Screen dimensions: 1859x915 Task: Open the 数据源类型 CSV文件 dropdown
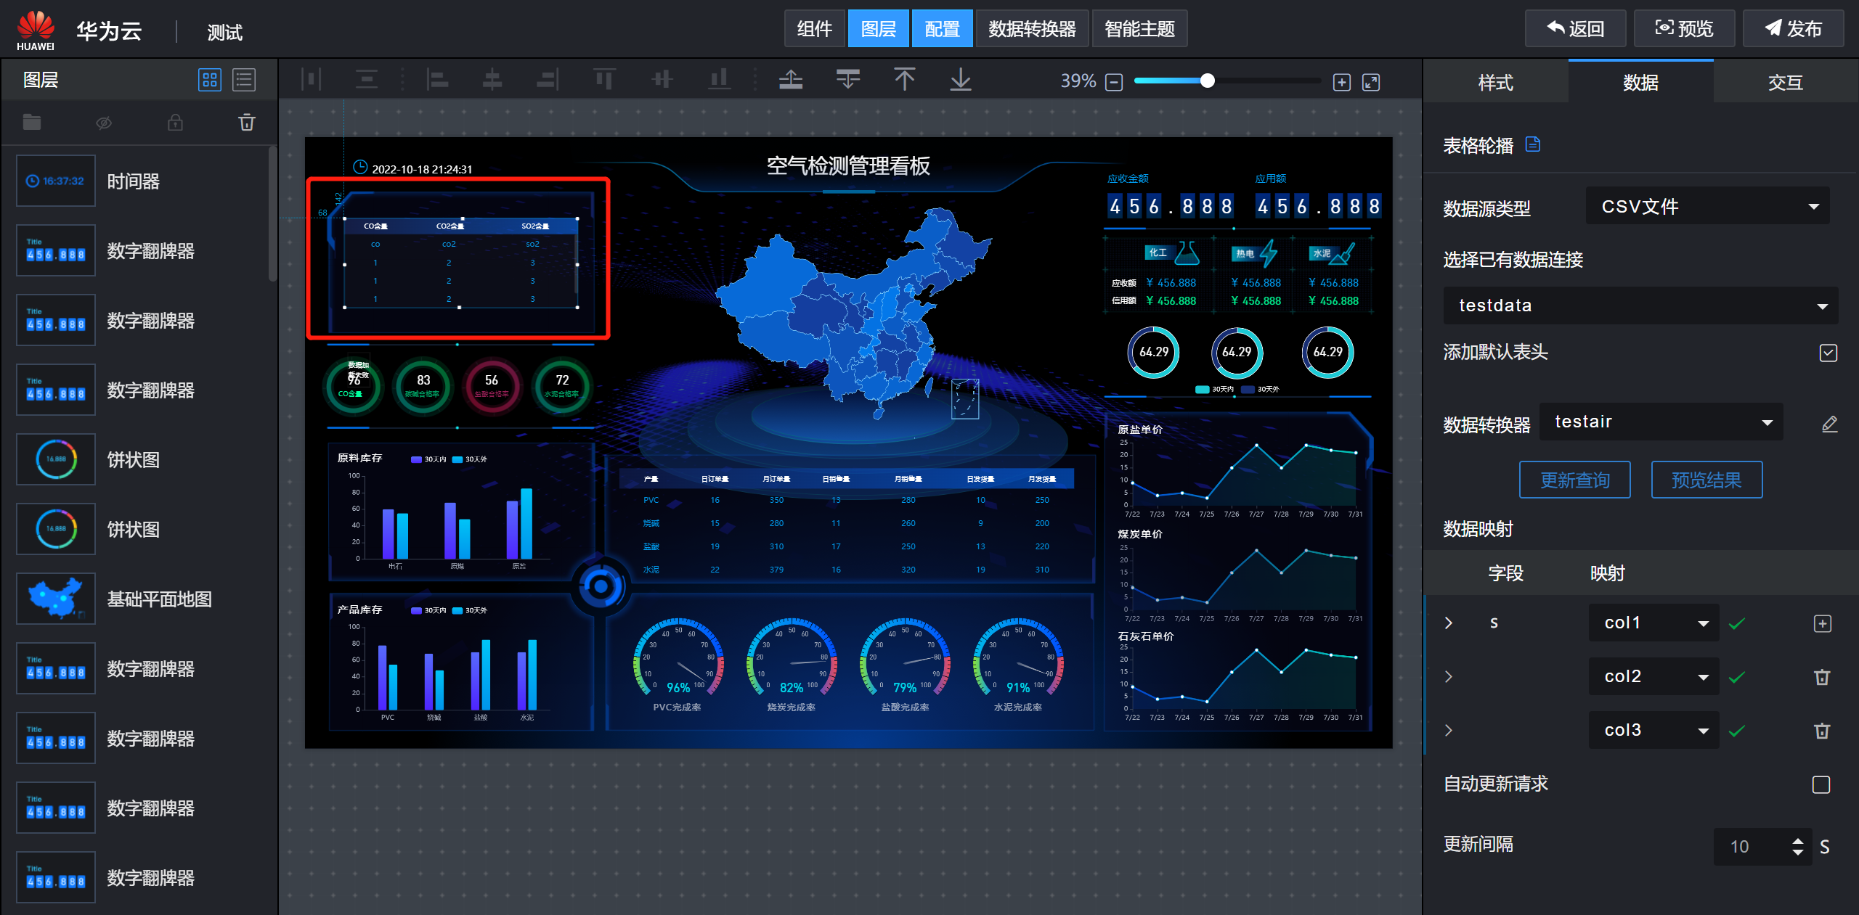click(1707, 207)
